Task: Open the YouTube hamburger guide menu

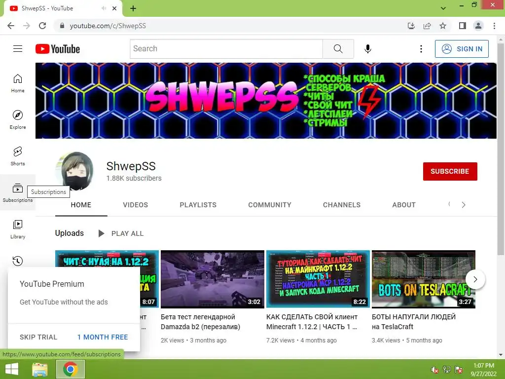Action: 18,49
